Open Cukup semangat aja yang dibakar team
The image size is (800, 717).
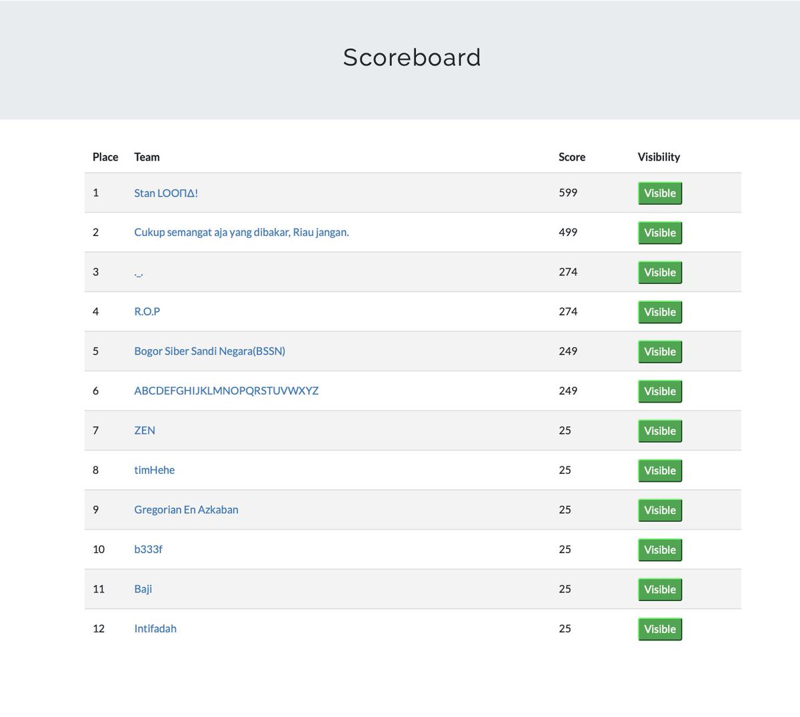click(241, 233)
